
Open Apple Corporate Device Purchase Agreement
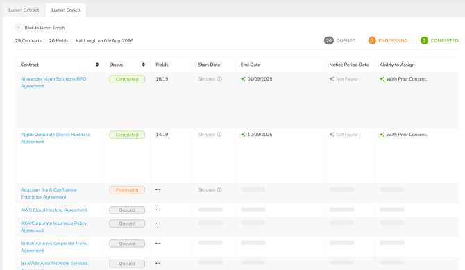tap(55, 138)
